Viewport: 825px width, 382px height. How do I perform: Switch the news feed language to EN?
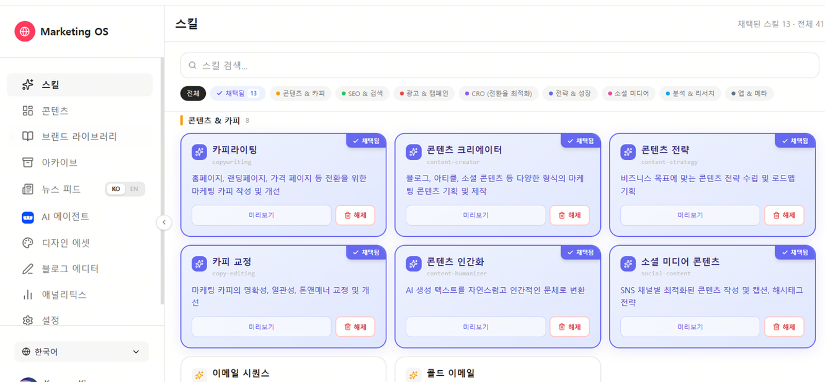click(134, 189)
